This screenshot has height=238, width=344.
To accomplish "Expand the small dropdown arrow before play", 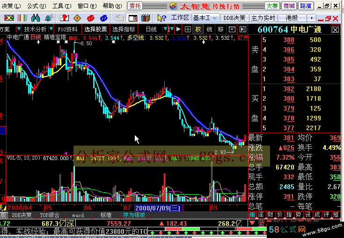I will (x=171, y=29).
